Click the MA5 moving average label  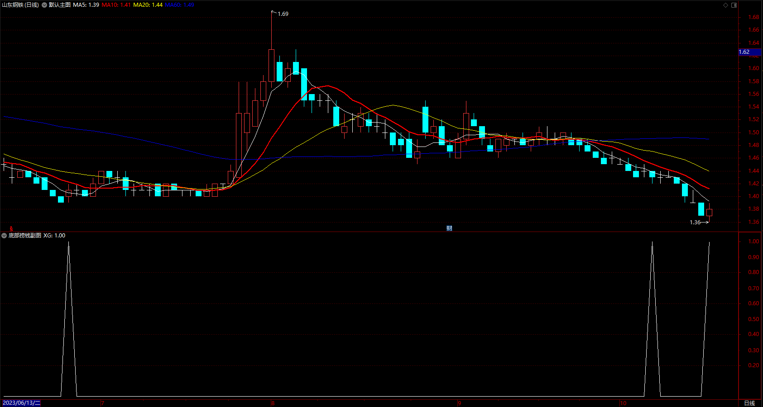point(86,5)
